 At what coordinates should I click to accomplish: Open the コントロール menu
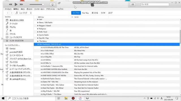pos(39,9)
